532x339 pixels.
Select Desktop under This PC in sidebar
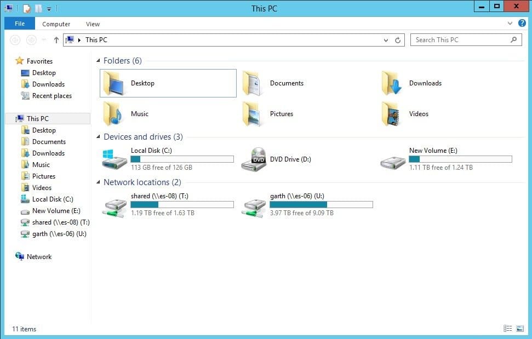tap(44, 130)
